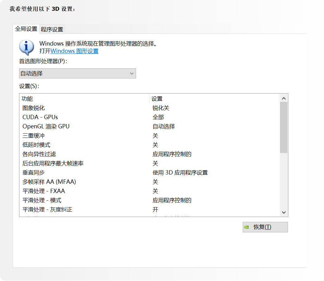Image resolution: width=324 pixels, height=281 pixels.
Task: Click the 关 value for 后台应用程序最大帧速率
Action: tap(155, 163)
